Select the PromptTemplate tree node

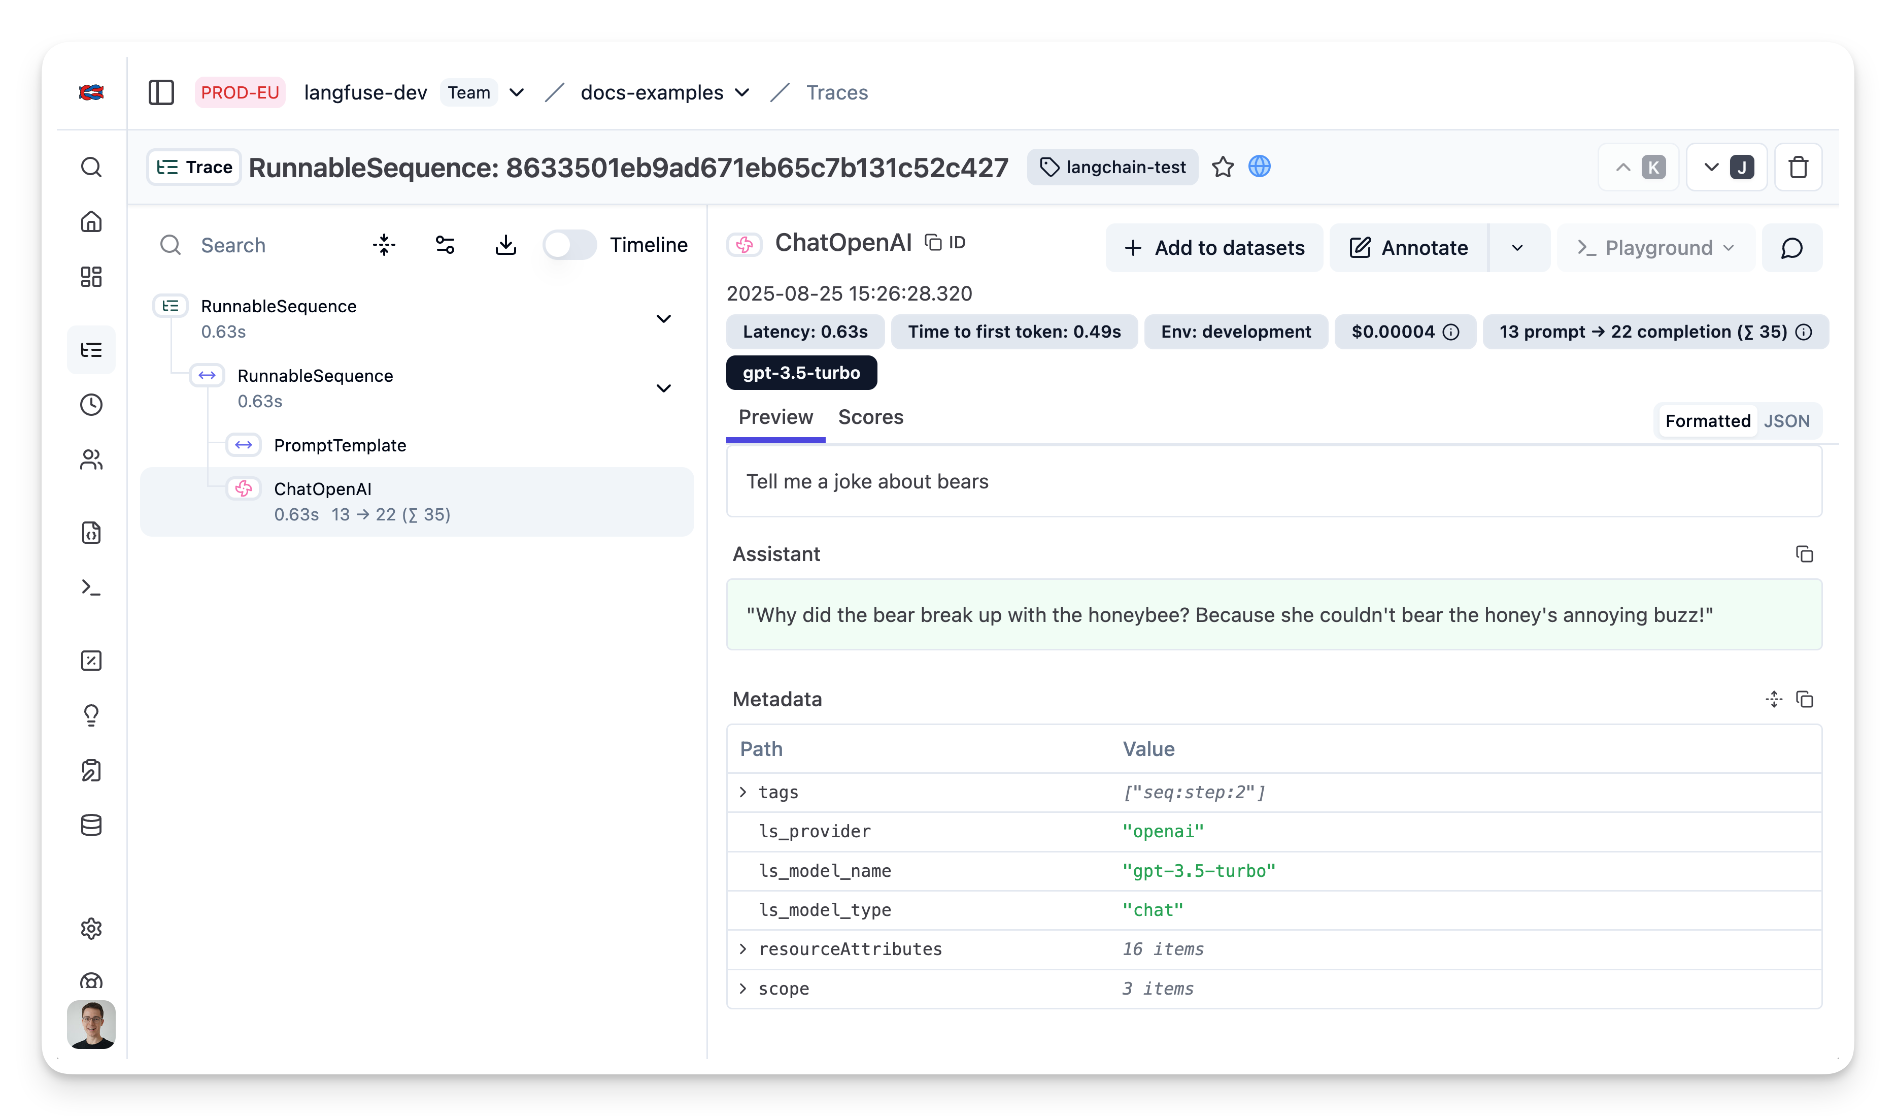[340, 445]
